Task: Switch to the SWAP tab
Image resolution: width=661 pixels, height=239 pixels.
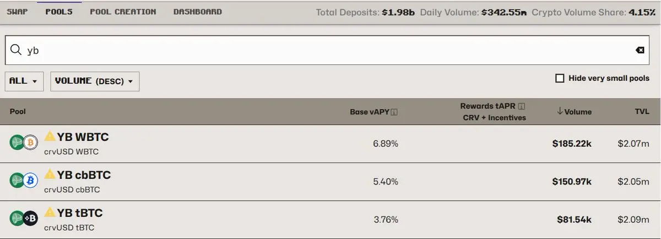Action: [17, 12]
